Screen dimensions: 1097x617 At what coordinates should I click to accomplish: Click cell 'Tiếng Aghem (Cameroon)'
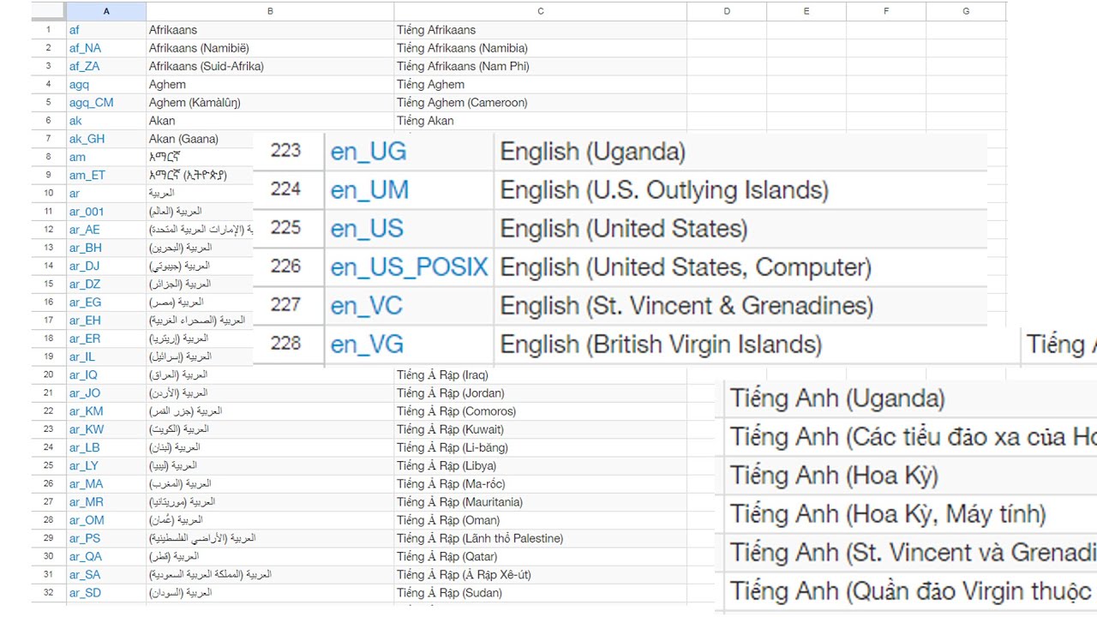click(x=540, y=103)
